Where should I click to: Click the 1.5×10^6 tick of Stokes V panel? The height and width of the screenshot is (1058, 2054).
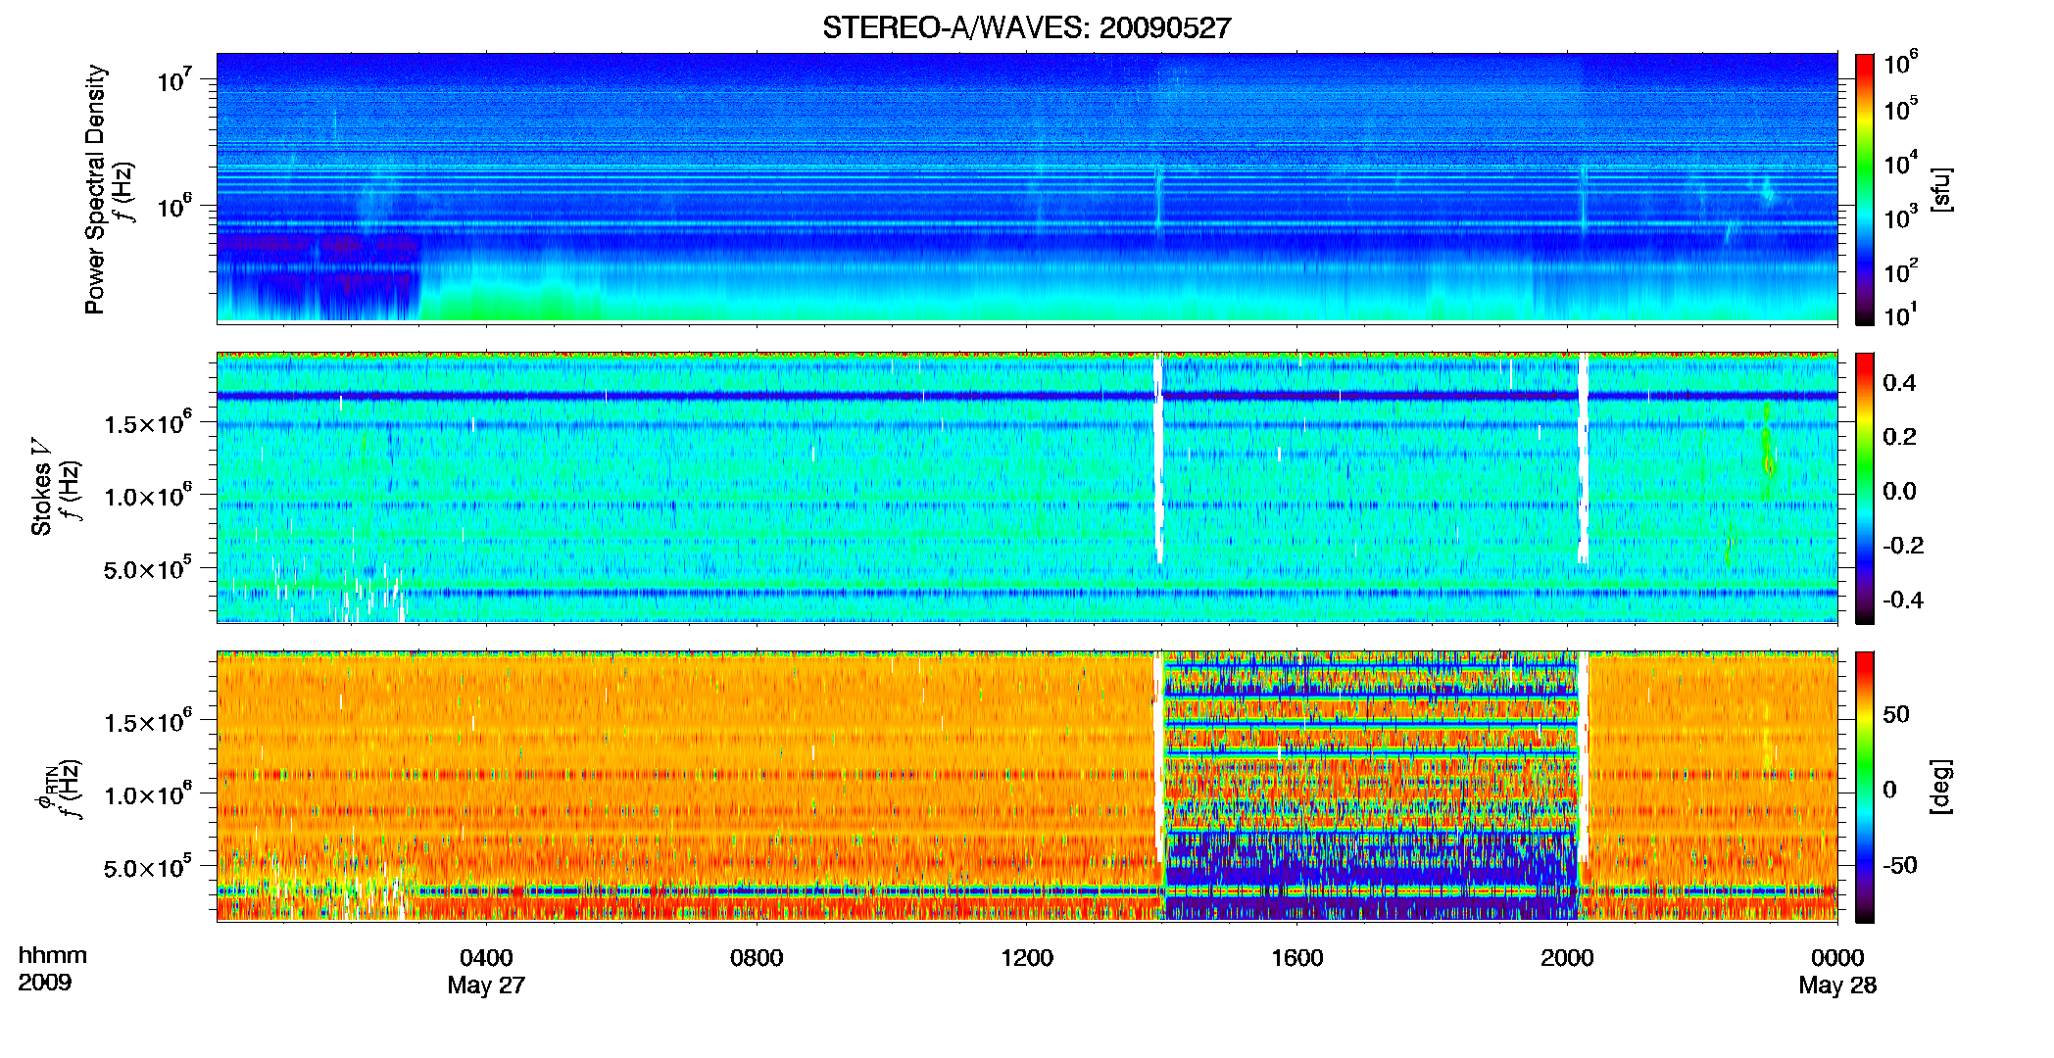tap(148, 423)
